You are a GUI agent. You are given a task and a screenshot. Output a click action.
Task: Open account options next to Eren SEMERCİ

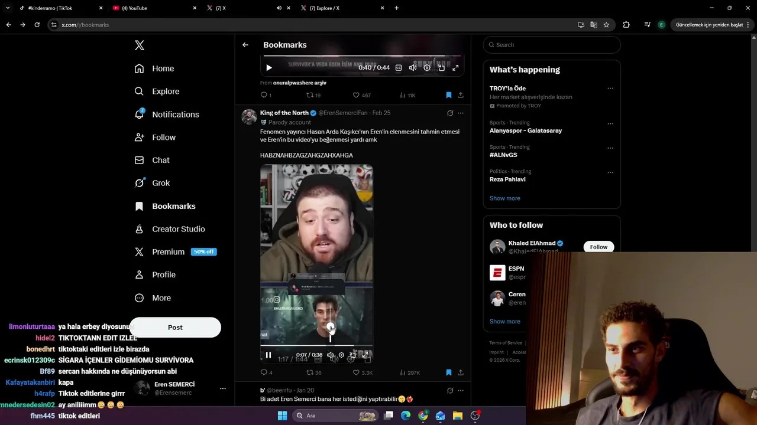[222, 388]
